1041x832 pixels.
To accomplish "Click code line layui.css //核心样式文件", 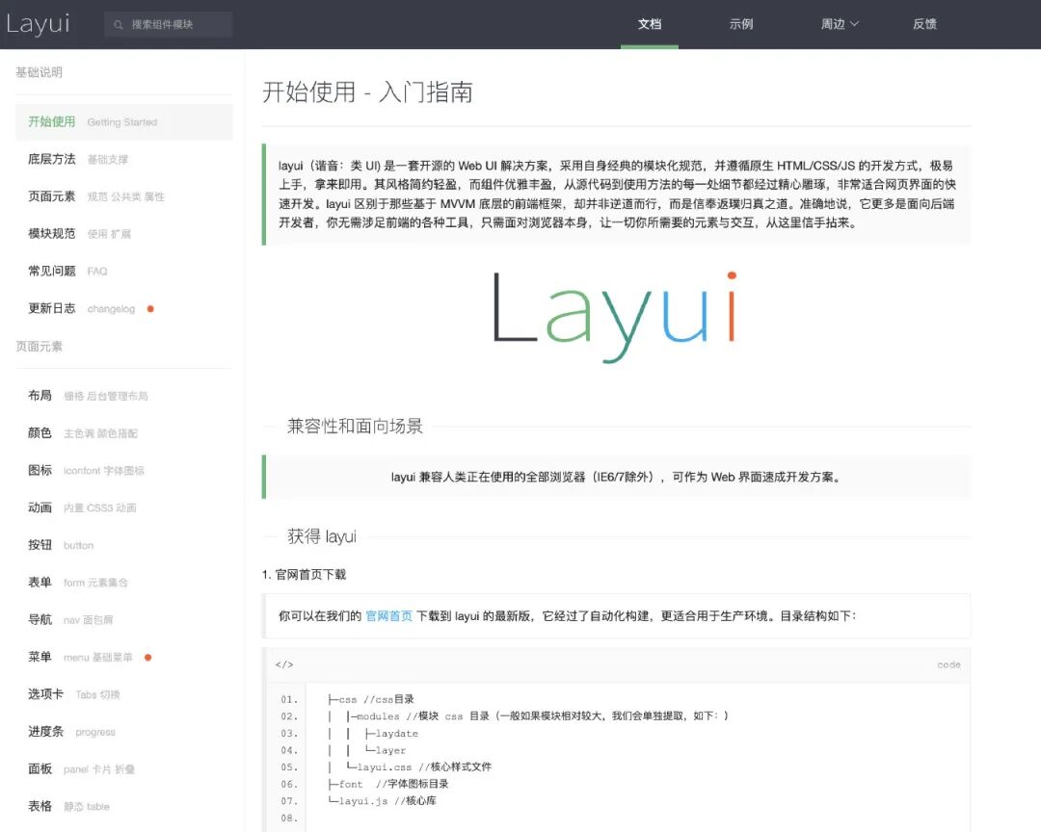I will click(410, 767).
